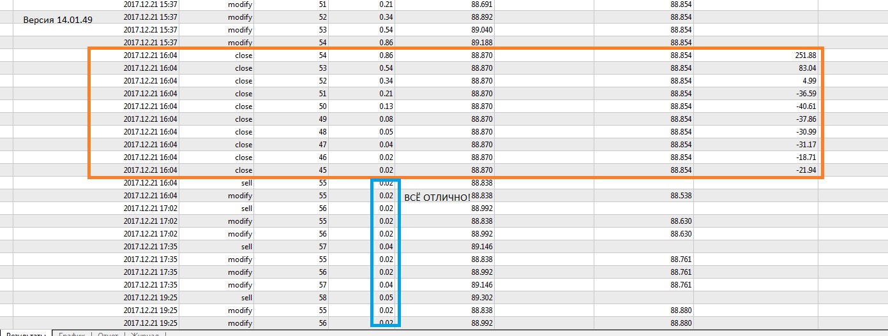Screen dimensions: 888x336
Task: Click lot size 0.13 in the close 50 row
Action: click(x=385, y=106)
